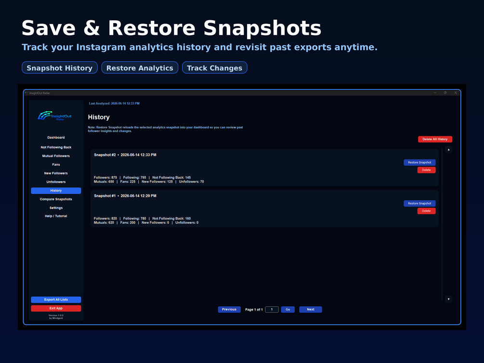The height and width of the screenshot is (363, 484).
Task: Click Snapshot #1 title with 12:29 PM
Action: (x=125, y=196)
